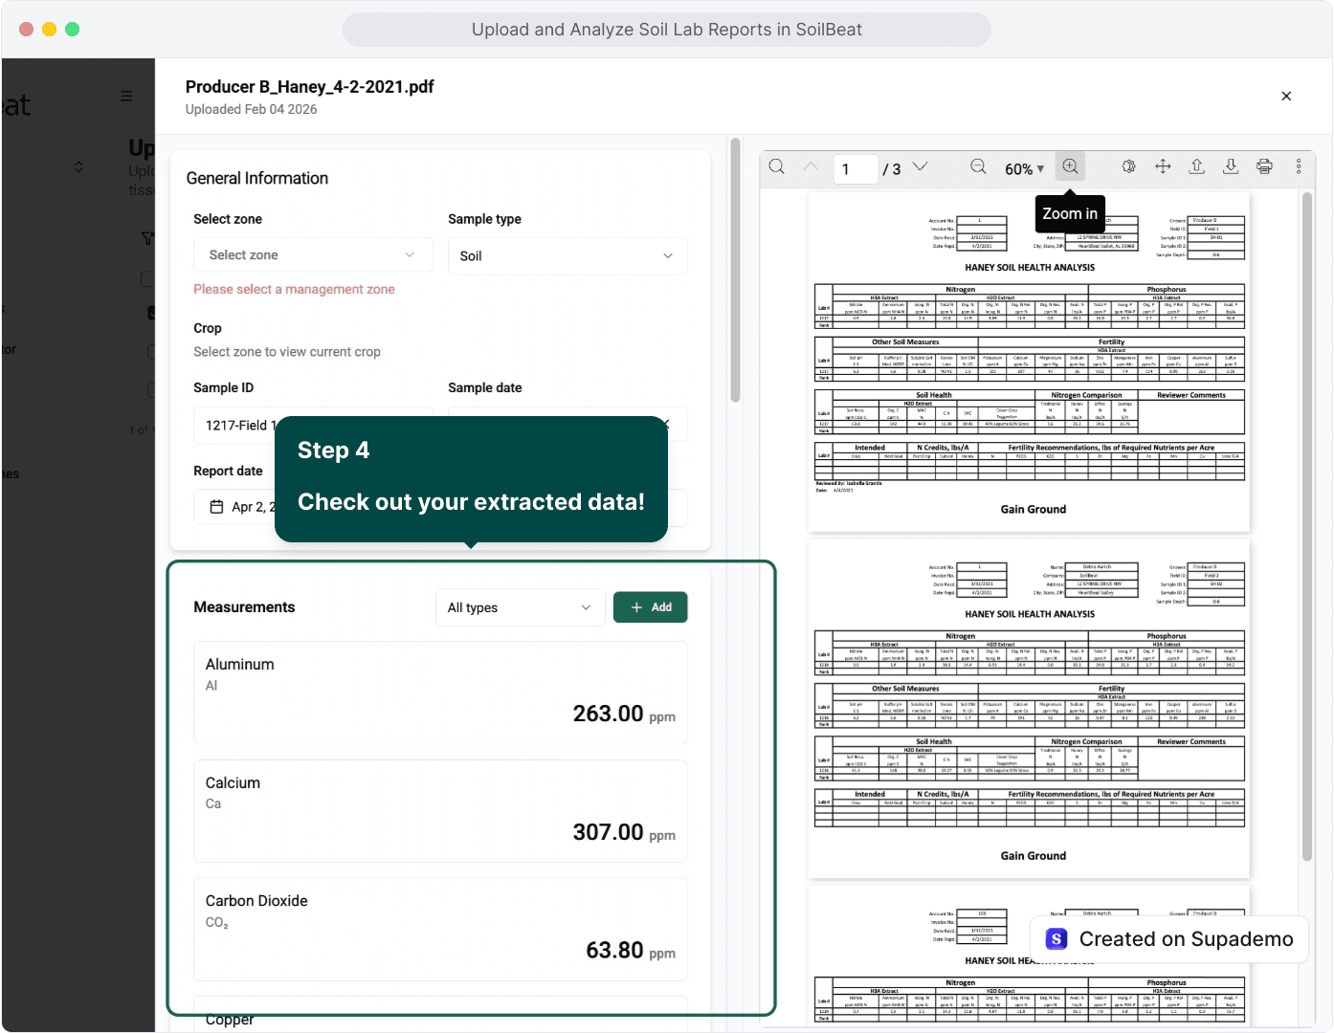The height and width of the screenshot is (1033, 1334).
Task: Click the Add measurement button
Action: point(651,607)
